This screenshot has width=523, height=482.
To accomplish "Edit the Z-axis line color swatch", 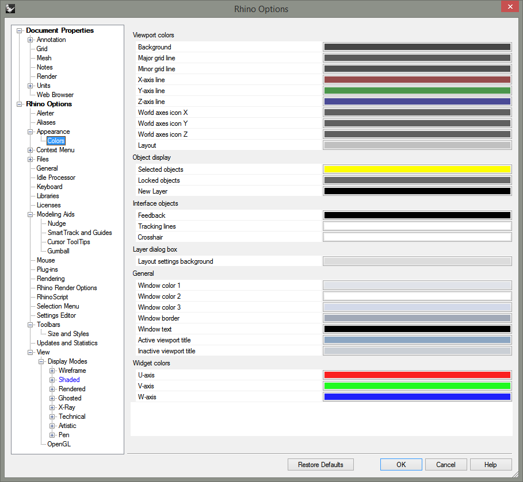I will (417, 102).
